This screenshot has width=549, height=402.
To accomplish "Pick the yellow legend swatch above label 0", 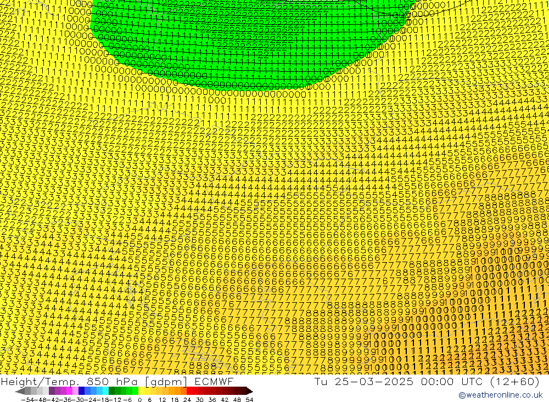I will 141,391.
